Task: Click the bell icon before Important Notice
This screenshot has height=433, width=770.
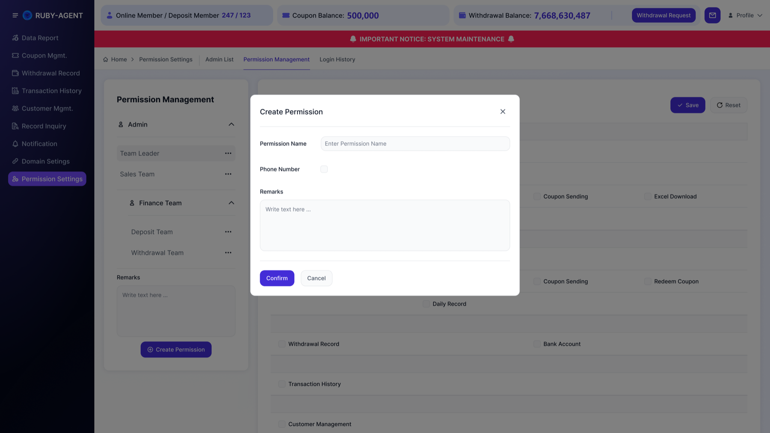Action: [353, 39]
